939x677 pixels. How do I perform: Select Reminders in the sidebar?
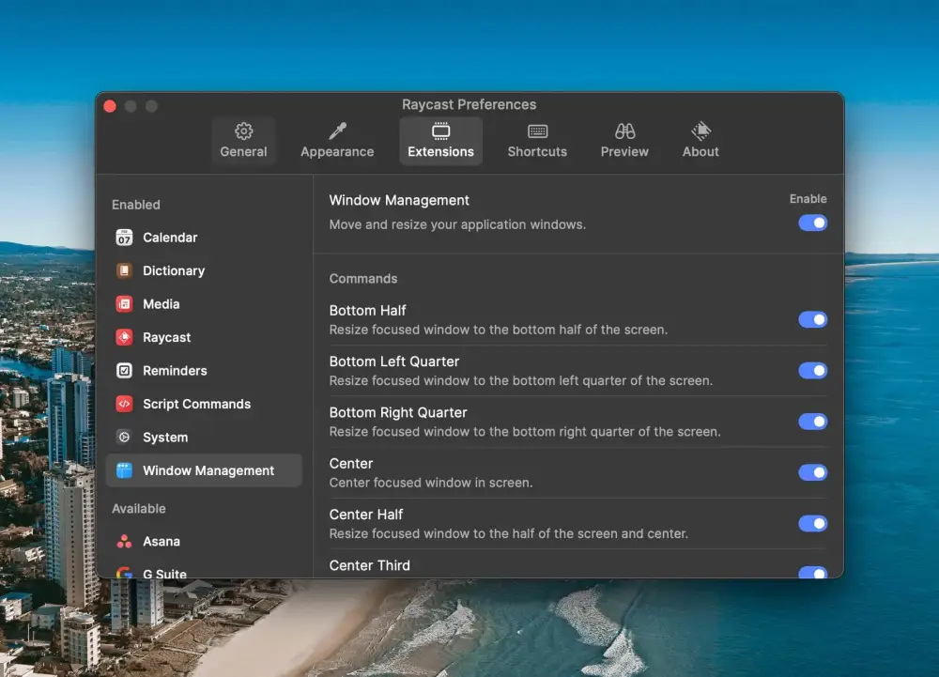coord(204,371)
